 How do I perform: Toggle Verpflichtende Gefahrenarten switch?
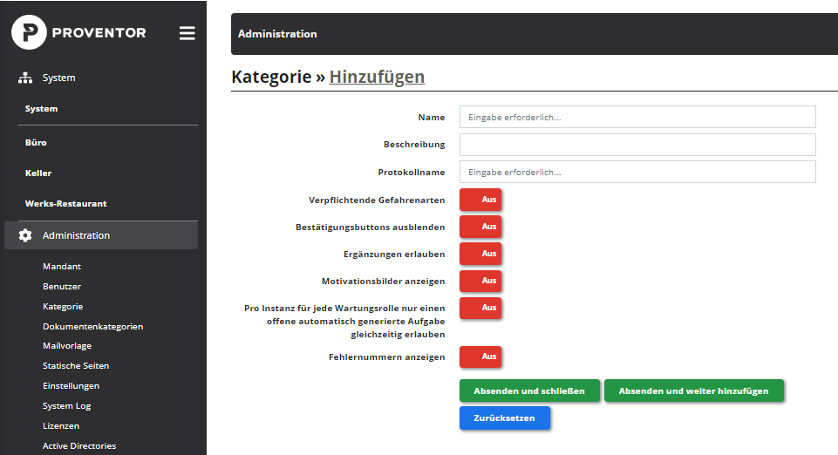480,200
